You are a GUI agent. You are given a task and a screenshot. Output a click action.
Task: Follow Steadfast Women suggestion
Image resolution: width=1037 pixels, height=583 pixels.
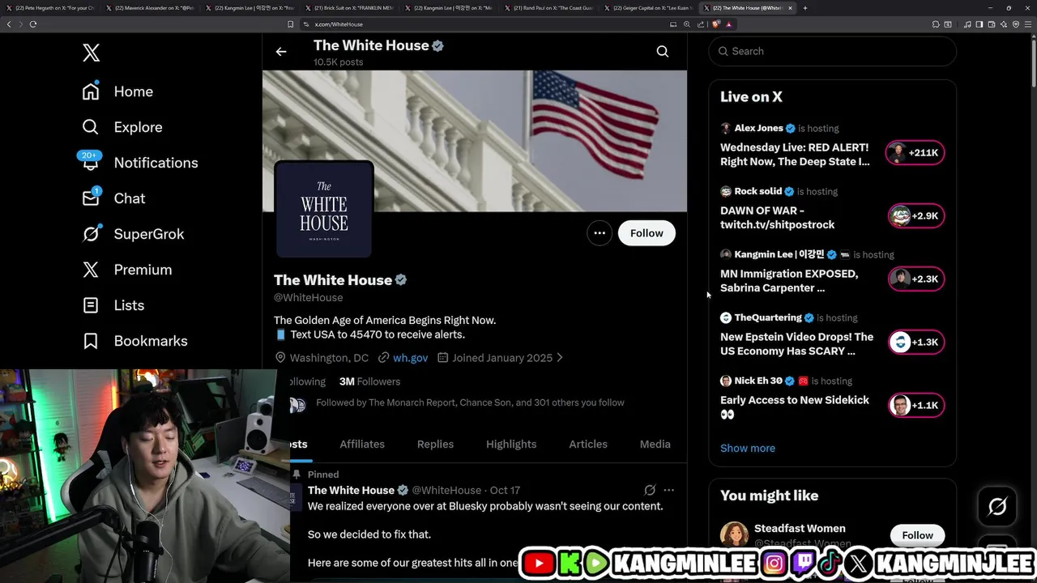tap(918, 535)
